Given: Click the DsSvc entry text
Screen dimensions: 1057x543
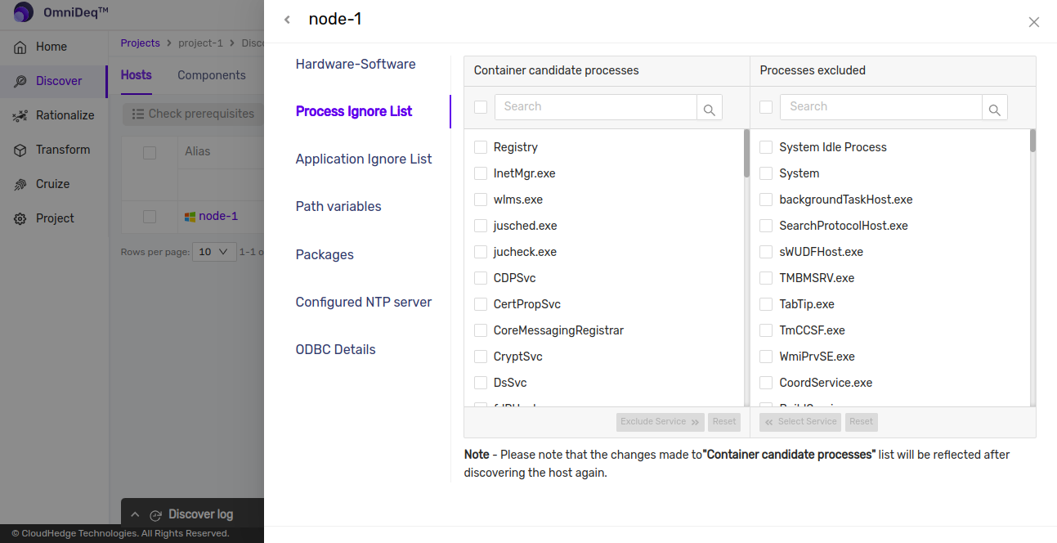Looking at the screenshot, I should click(x=510, y=383).
